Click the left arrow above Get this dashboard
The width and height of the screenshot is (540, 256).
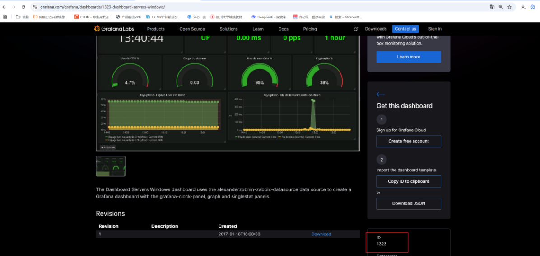point(381,94)
